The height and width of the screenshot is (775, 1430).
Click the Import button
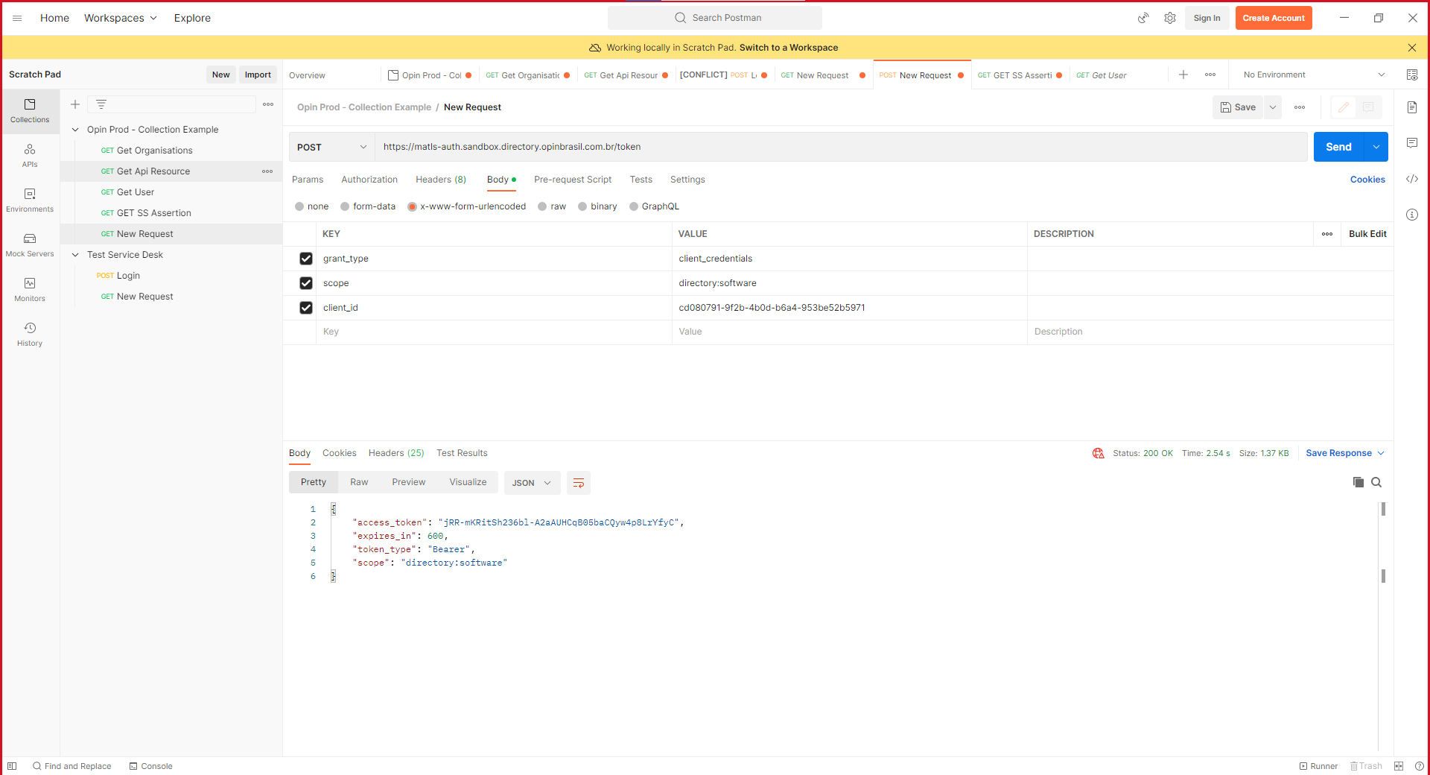(x=258, y=75)
